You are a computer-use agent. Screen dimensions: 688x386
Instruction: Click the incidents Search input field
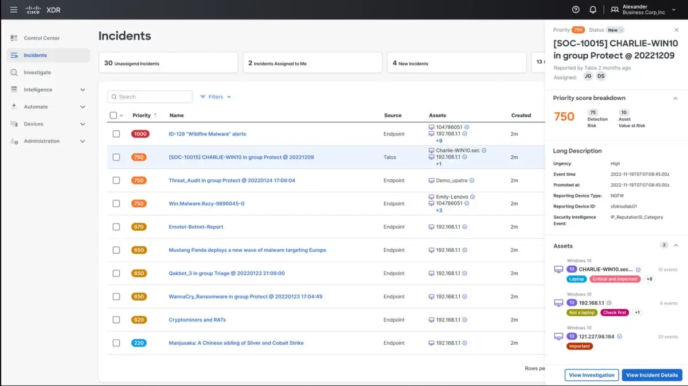154,97
